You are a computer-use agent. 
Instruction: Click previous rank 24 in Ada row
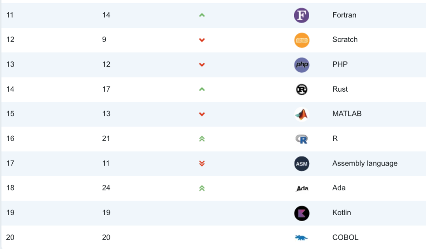(x=106, y=188)
